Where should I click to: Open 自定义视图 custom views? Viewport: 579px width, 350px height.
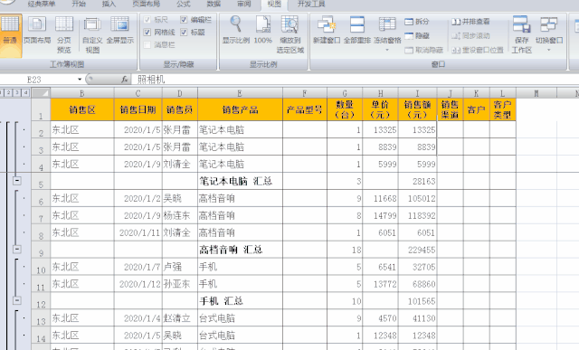tap(92, 35)
